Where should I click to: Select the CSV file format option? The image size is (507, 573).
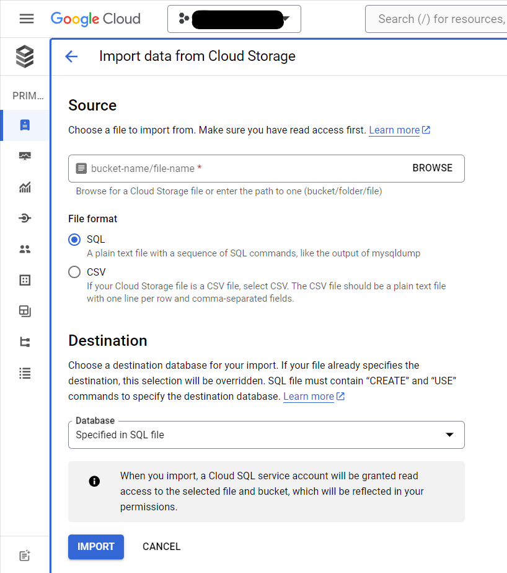(x=74, y=272)
